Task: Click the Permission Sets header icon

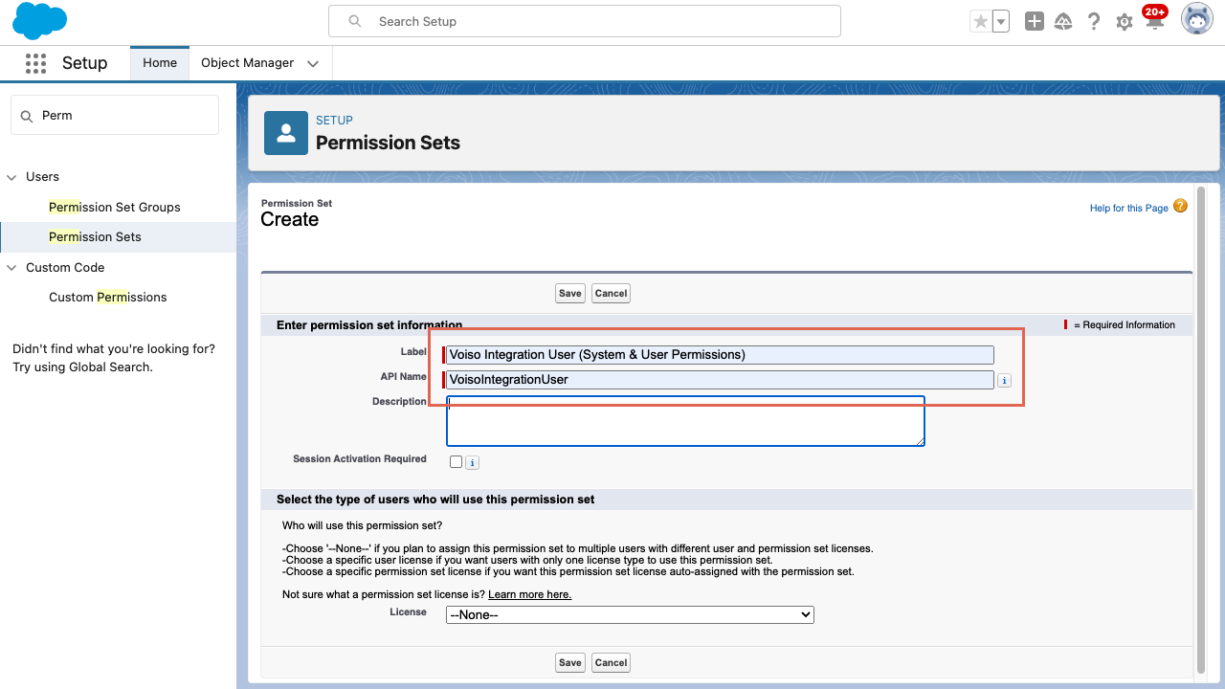Action: (x=286, y=132)
